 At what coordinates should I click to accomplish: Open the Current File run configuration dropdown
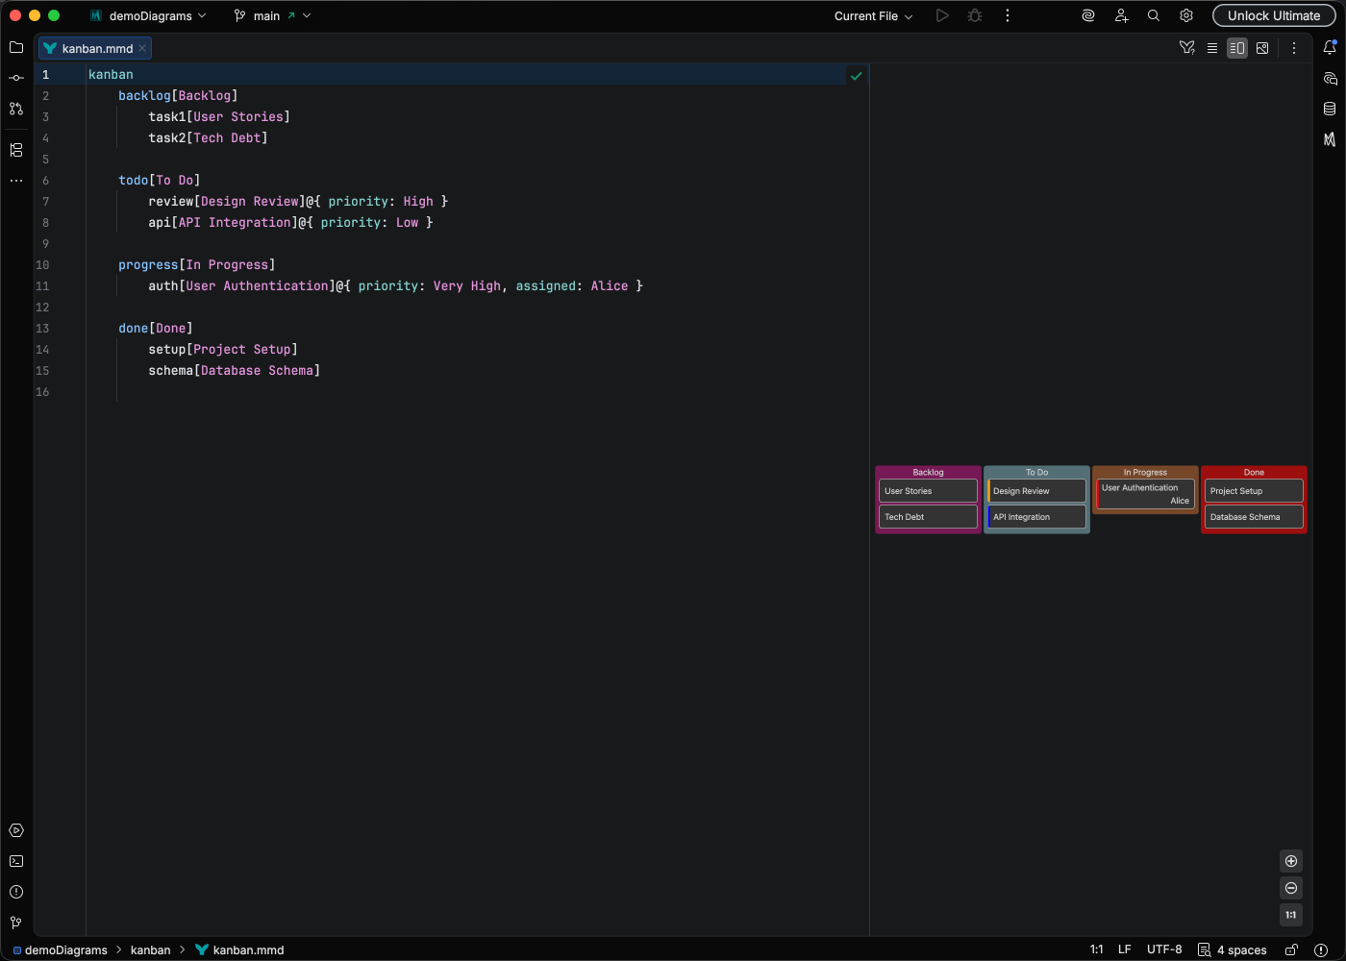click(x=873, y=15)
